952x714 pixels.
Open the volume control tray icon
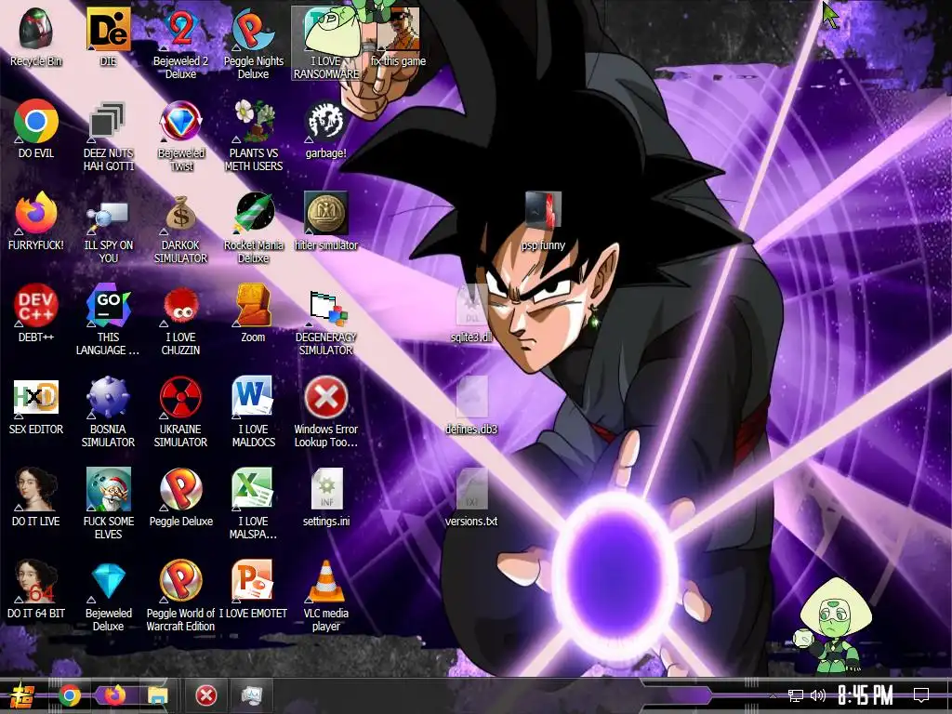[x=818, y=695]
